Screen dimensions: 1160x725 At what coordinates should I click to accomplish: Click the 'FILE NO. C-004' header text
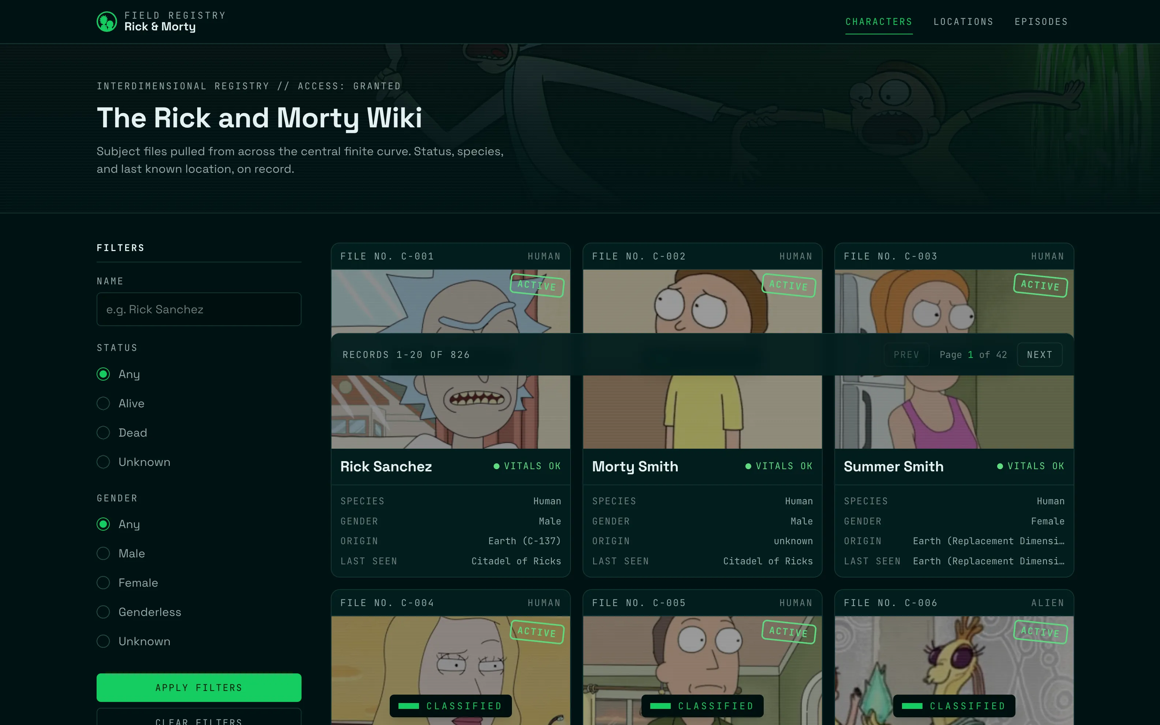(387, 603)
